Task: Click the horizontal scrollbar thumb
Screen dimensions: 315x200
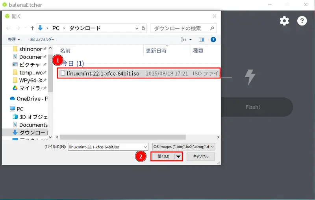Action: pos(123,137)
